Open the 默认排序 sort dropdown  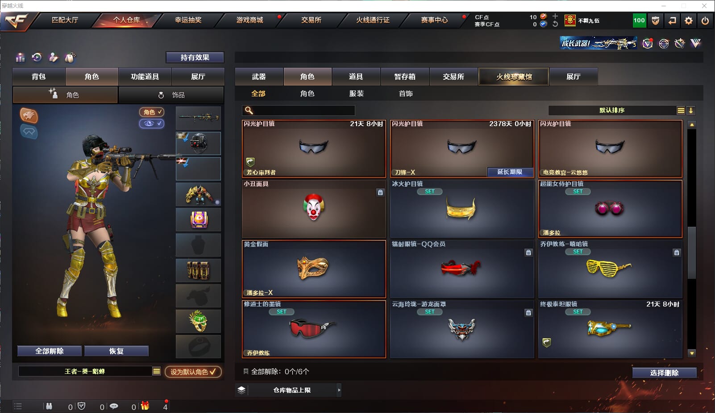coord(612,110)
